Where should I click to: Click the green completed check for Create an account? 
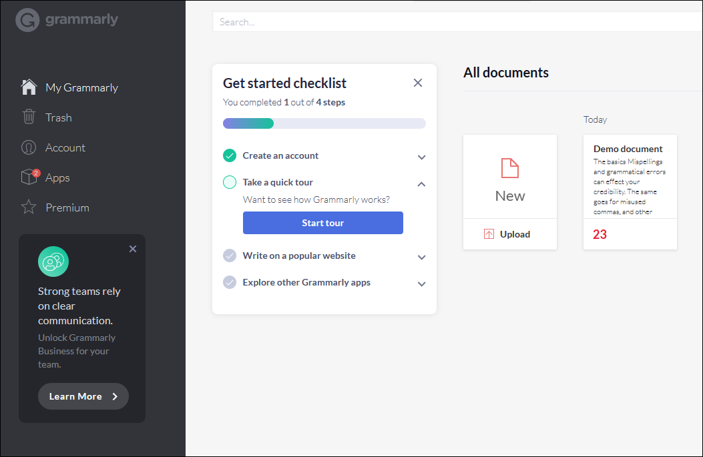click(x=230, y=155)
